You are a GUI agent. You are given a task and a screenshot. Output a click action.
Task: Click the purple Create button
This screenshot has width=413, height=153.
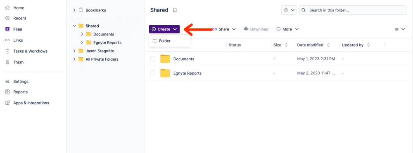click(164, 29)
